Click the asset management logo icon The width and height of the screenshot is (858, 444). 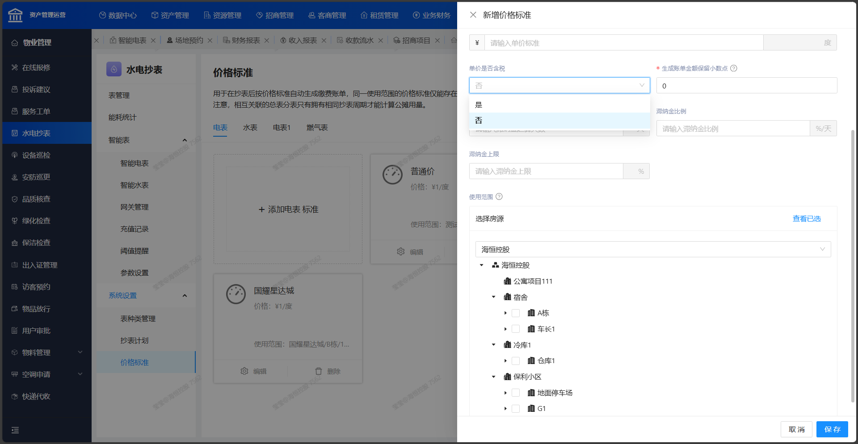15,15
